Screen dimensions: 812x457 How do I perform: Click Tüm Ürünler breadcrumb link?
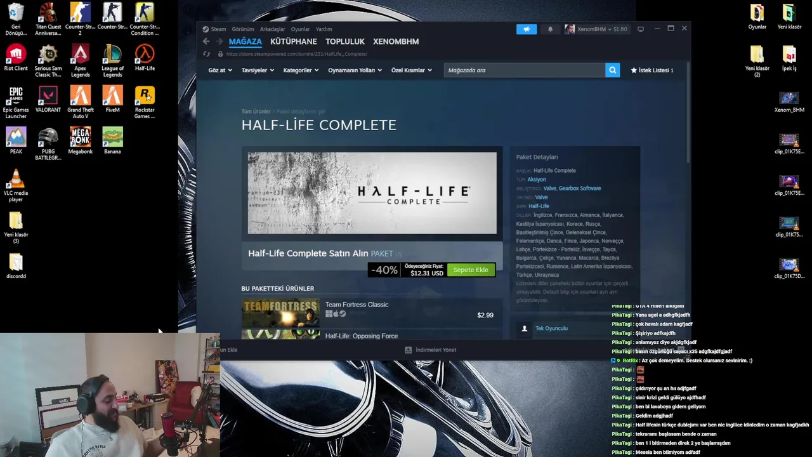point(256,112)
